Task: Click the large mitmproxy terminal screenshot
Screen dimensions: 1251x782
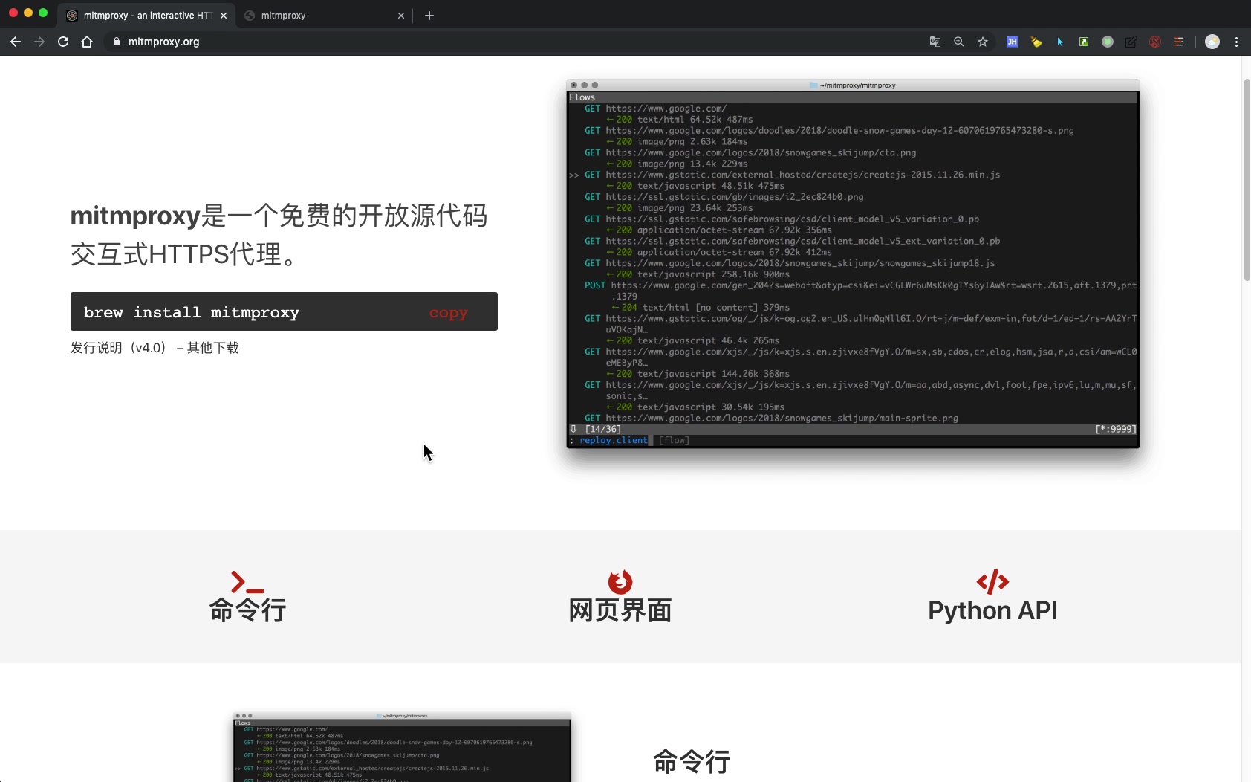Action: tap(853, 263)
